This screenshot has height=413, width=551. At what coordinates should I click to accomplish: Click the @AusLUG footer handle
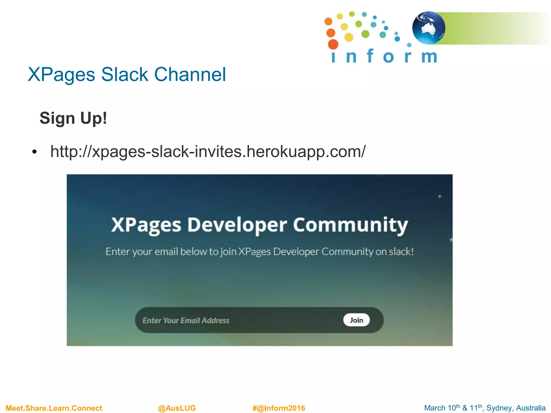click(x=177, y=408)
